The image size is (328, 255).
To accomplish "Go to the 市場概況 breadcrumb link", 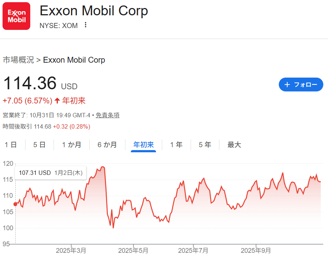I will 18,60.
